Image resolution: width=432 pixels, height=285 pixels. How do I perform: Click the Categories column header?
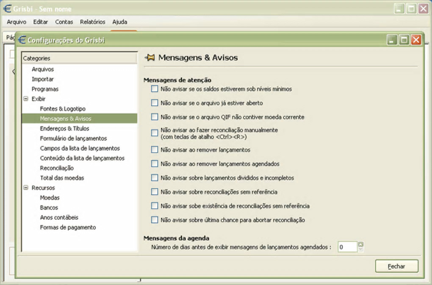[79, 58]
